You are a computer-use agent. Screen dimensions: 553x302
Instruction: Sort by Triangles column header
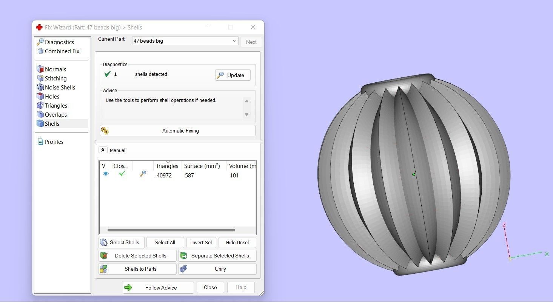coord(167,166)
